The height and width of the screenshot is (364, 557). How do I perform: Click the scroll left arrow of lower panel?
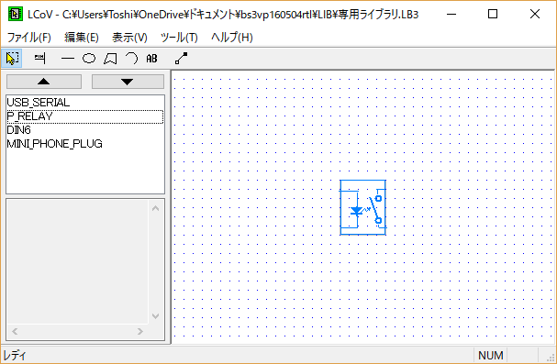click(x=15, y=331)
